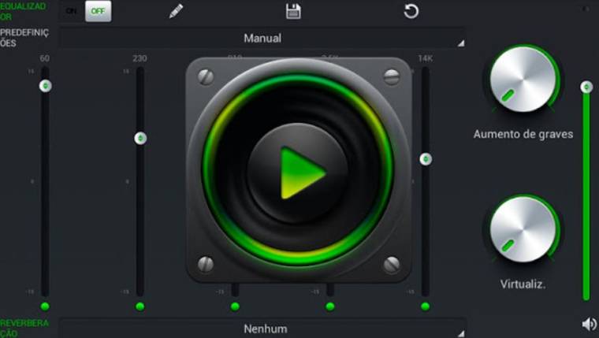Open the Nenhum reverb dropdown
The width and height of the screenshot is (599, 338).
[x=262, y=329]
